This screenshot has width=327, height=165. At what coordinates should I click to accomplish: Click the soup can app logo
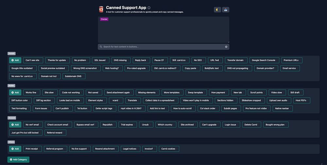(101, 9)
